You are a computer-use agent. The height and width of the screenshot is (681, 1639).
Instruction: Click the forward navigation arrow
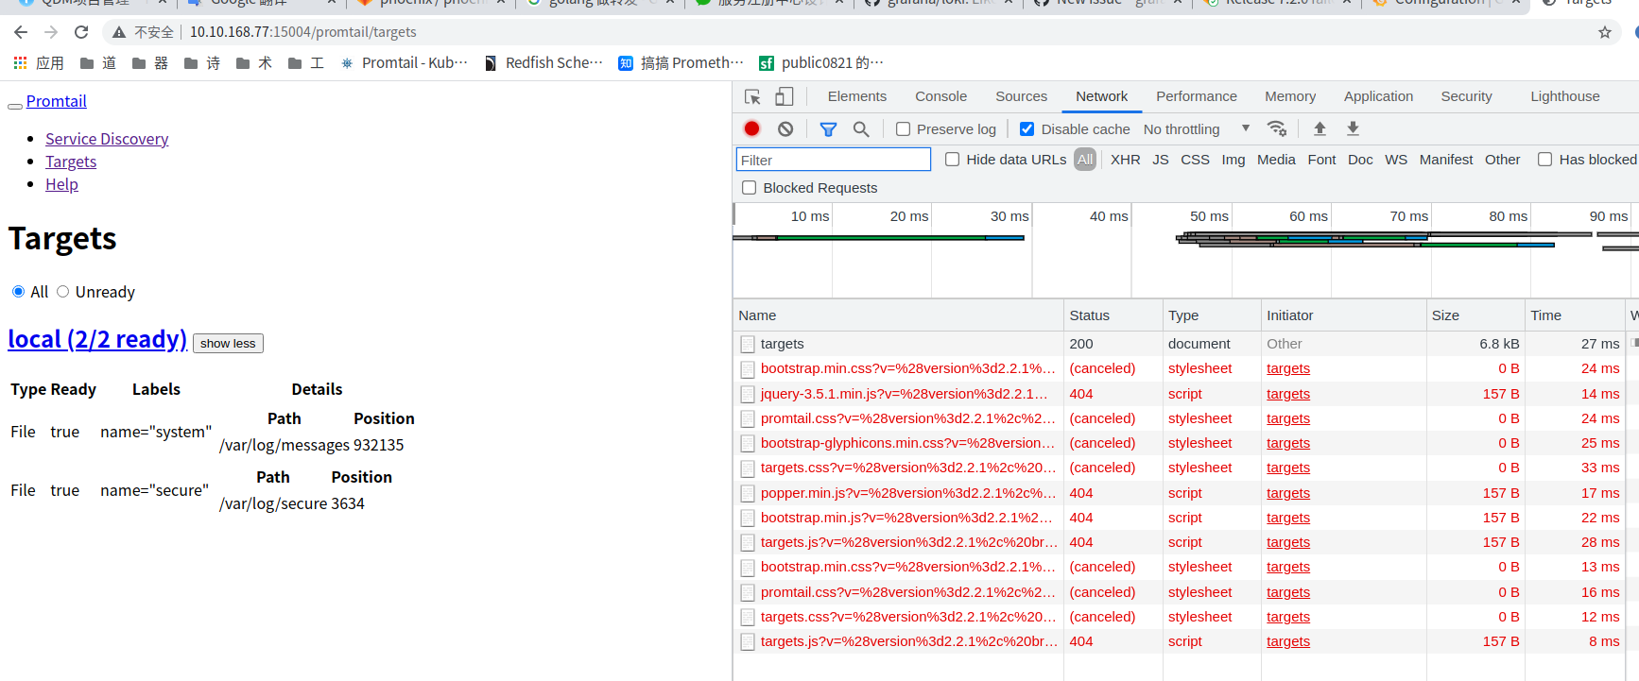point(51,32)
